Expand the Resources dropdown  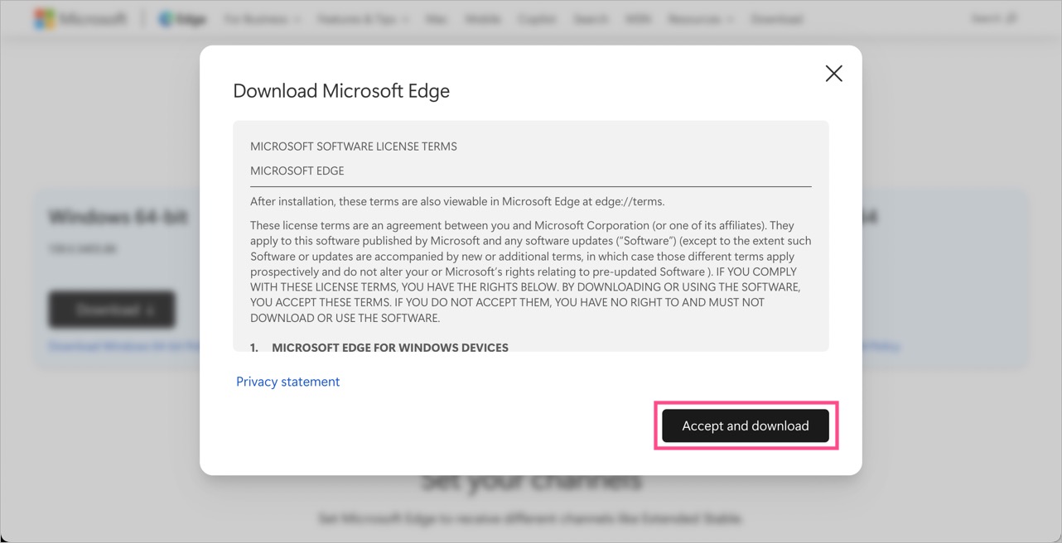[x=700, y=18]
